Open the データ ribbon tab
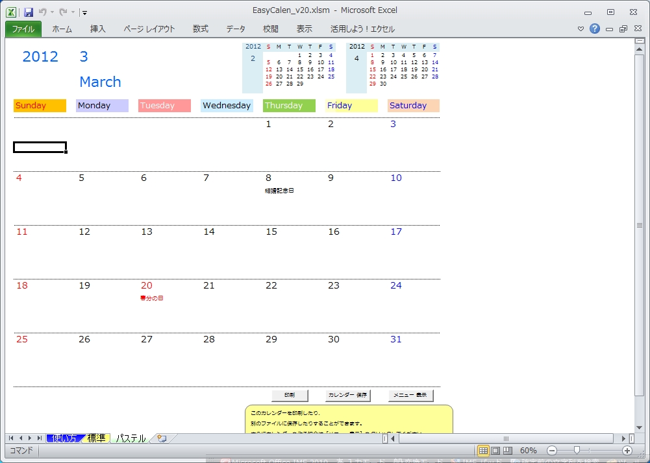 236,29
